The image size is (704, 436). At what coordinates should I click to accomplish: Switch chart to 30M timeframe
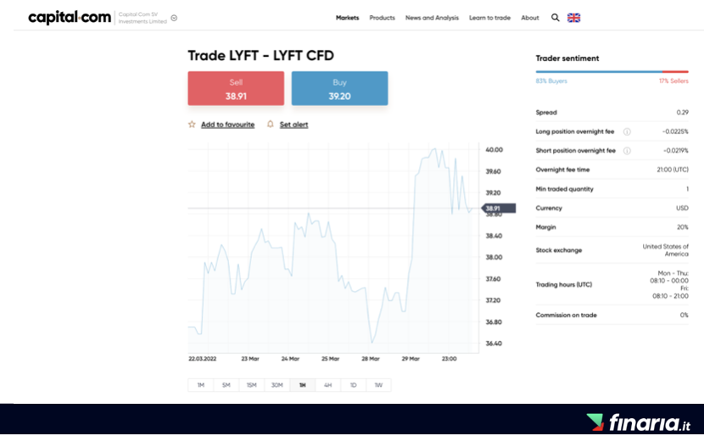277,385
